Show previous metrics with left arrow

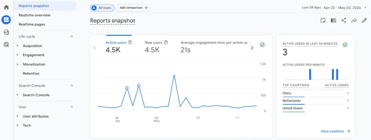coord(95,48)
